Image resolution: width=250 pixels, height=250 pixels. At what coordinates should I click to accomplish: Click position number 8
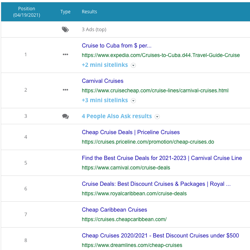pyautogui.click(x=26, y=241)
